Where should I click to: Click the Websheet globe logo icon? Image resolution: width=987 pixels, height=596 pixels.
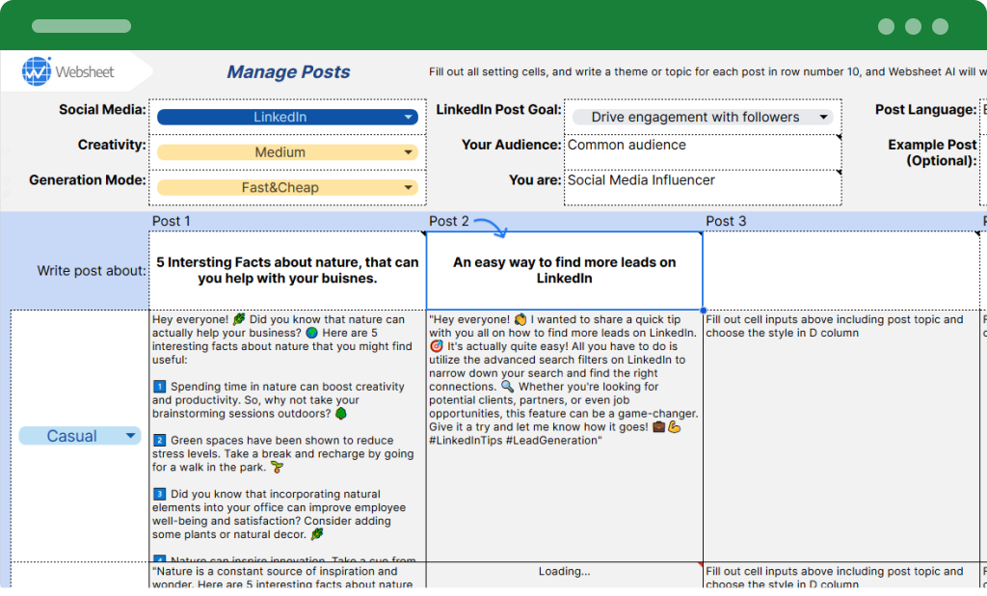[37, 71]
